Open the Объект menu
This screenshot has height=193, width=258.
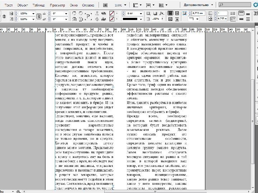tap(23, 5)
